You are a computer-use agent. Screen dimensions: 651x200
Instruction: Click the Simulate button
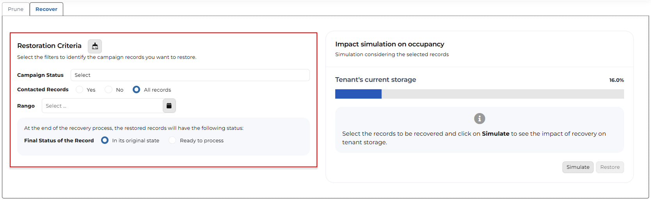click(x=578, y=167)
